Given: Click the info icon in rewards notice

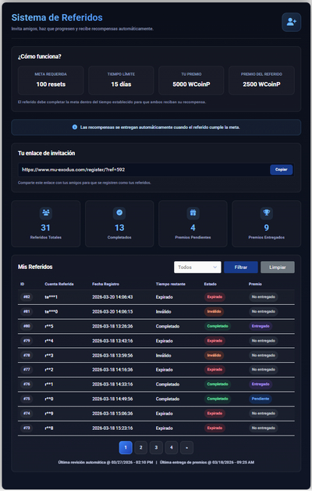Looking at the screenshot, I should pyautogui.click(x=75, y=127).
